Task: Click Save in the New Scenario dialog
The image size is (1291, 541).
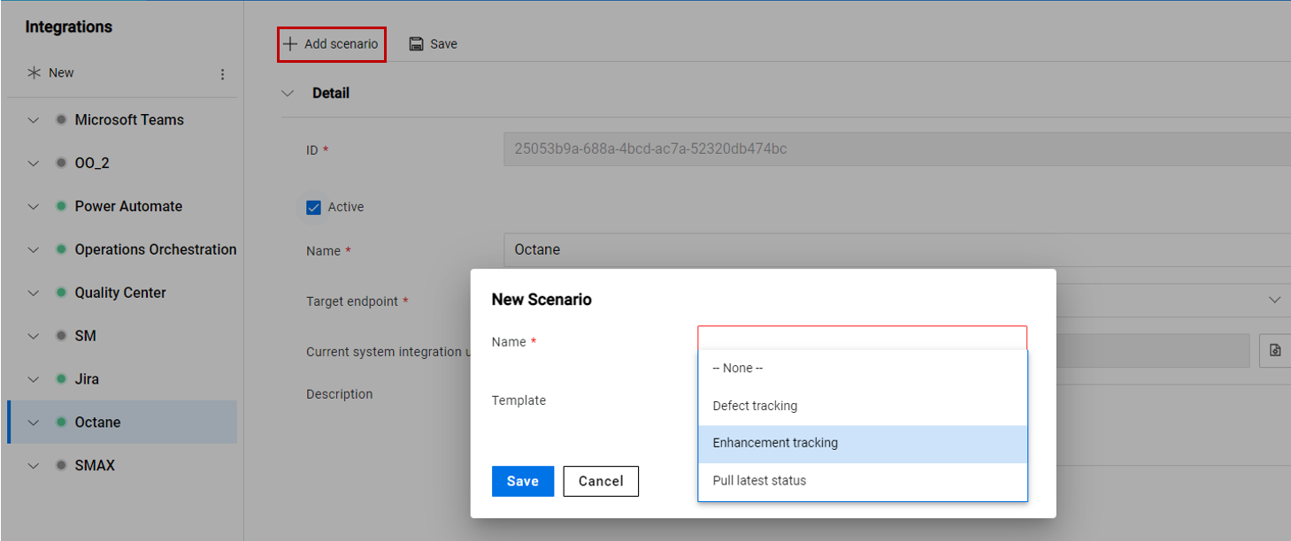Action: coord(522,481)
